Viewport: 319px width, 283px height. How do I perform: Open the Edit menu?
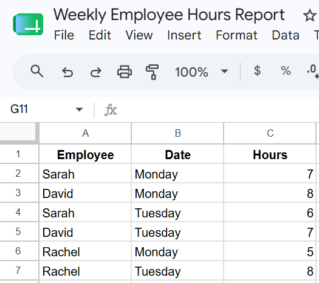(100, 35)
